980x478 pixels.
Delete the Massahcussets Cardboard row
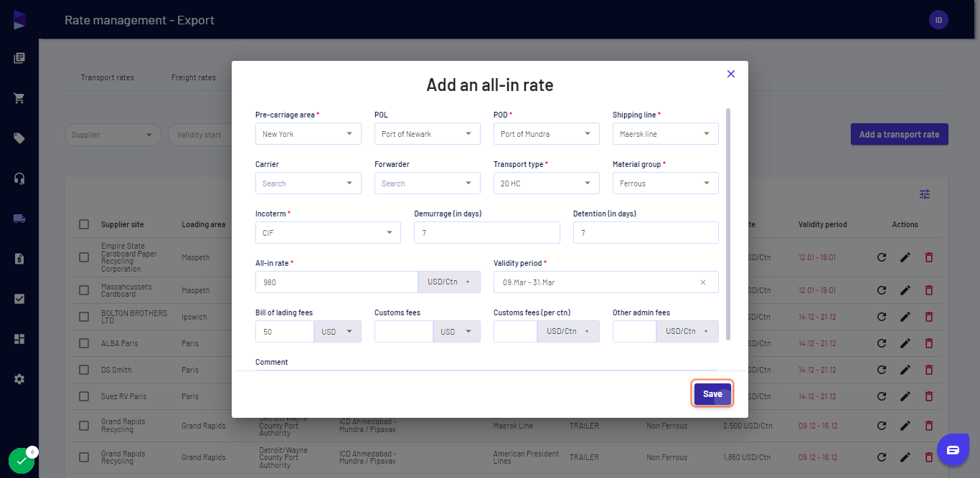[929, 290]
